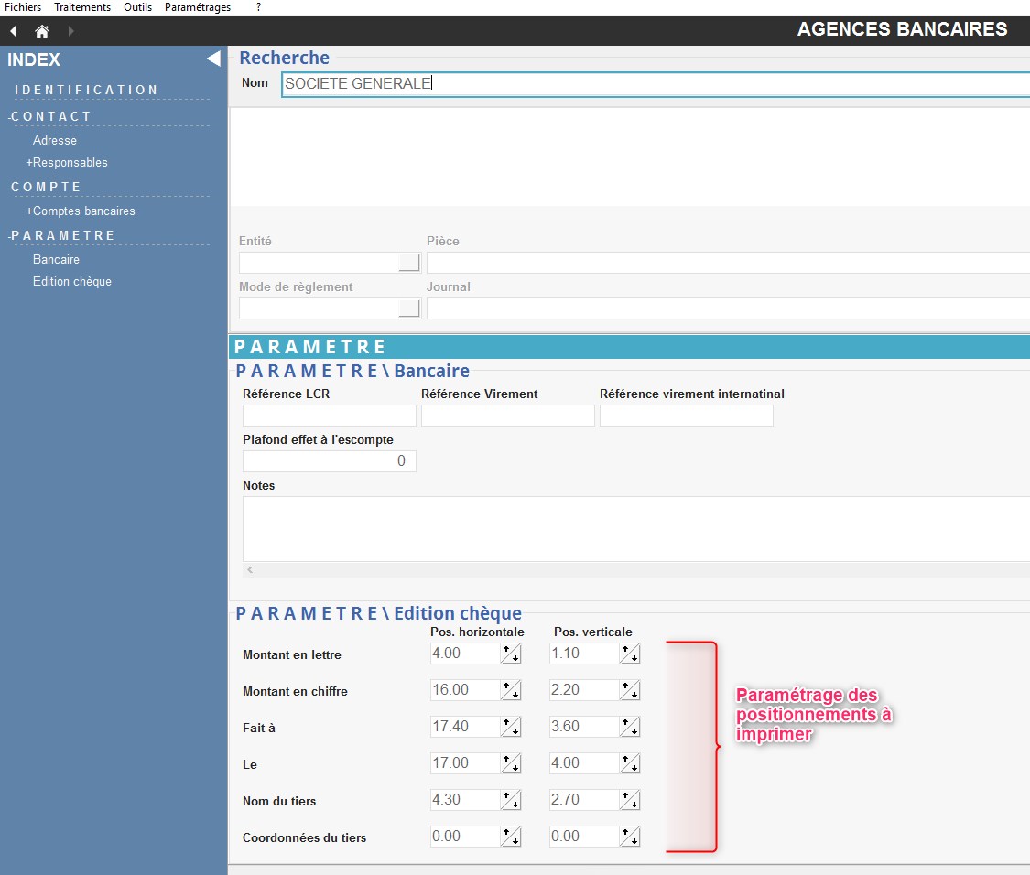Click the Montant en lettre horizontal spinner
This screenshot has width=1030, height=875.
pyautogui.click(x=511, y=654)
